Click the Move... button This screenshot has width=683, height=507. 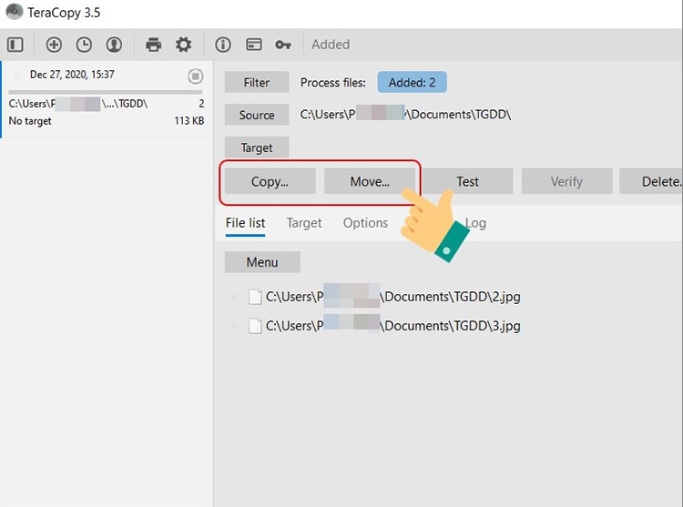tap(370, 181)
